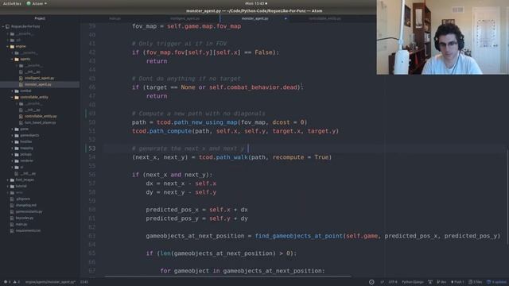
Task: Click the horizontal scrollbar under the editor
Action: click(228, 276)
